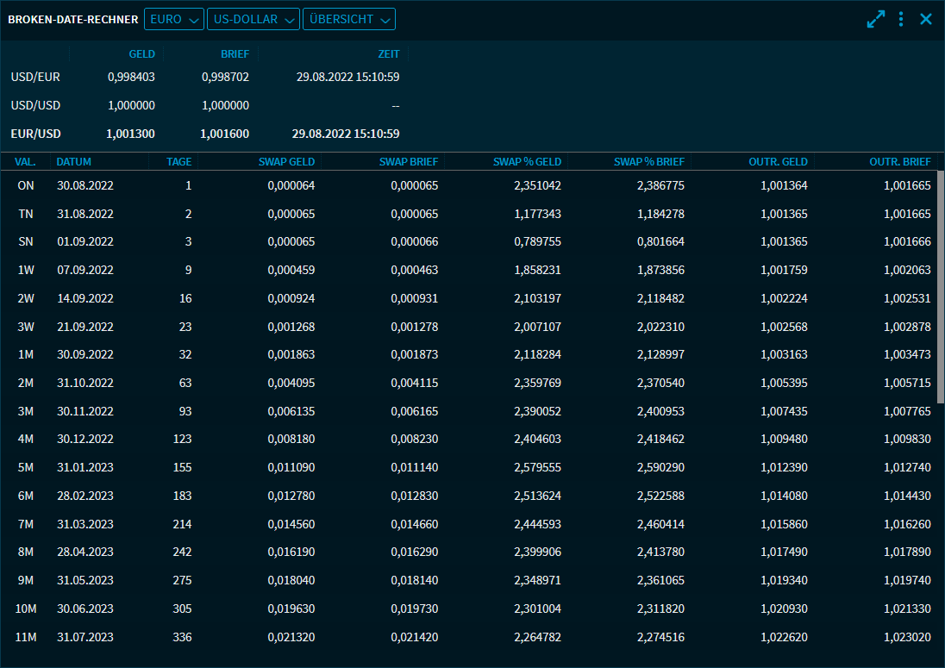Sort by the DATUM column header

[x=74, y=161]
